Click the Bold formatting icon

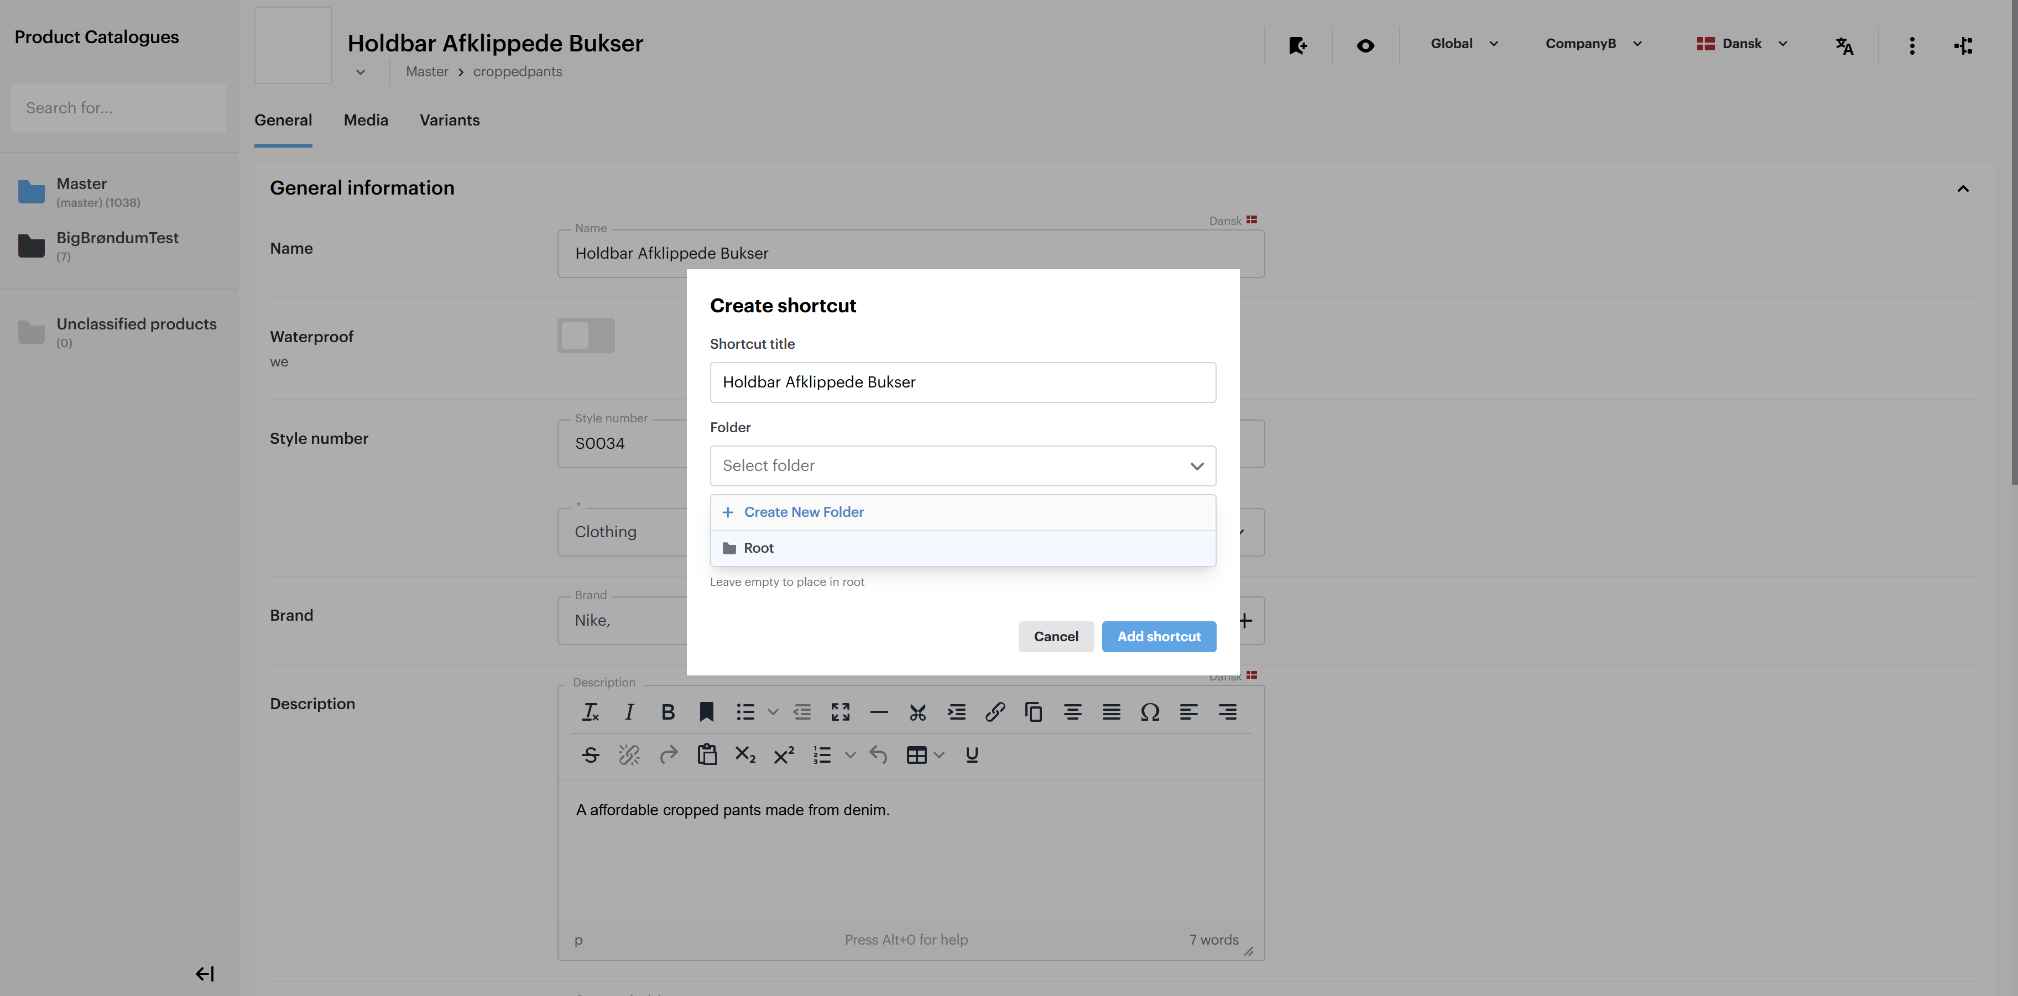click(x=668, y=712)
